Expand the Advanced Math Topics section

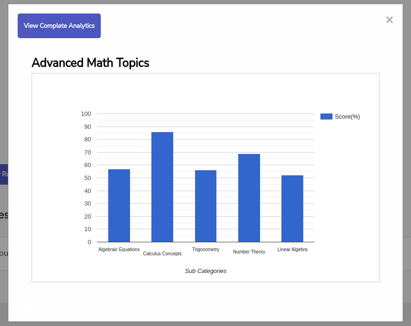(x=90, y=63)
